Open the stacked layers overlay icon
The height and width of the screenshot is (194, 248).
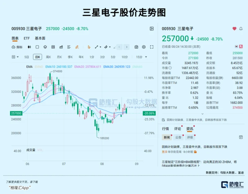pyautogui.click(x=45, y=47)
